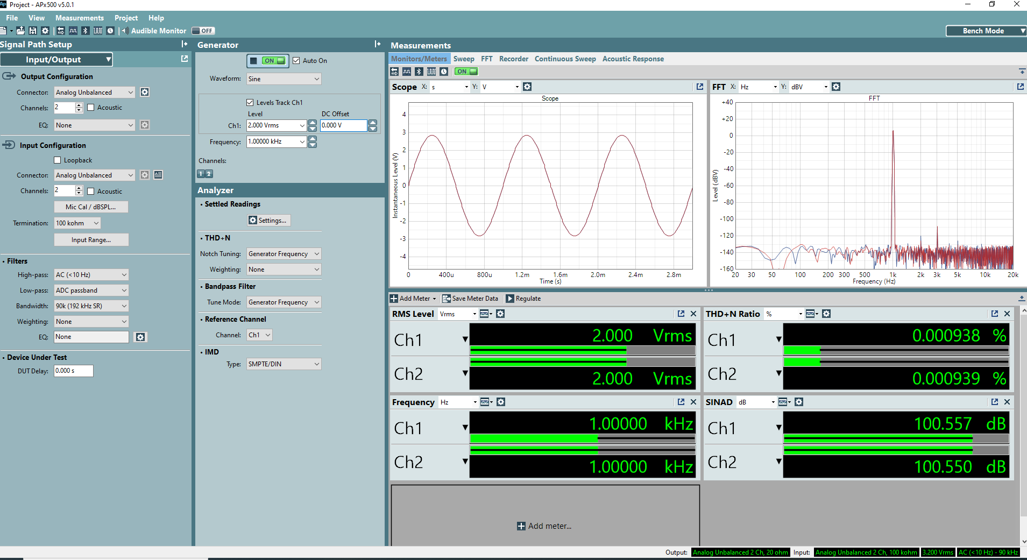Switch to Recorder tab
1027x560 pixels.
(x=513, y=59)
